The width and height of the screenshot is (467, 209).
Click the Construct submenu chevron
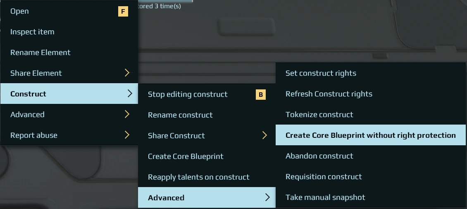[x=130, y=94]
